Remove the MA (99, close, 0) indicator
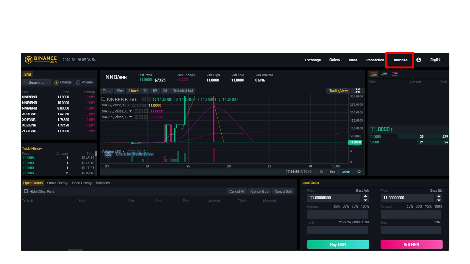The width and height of the screenshot is (470, 264). [x=146, y=117]
